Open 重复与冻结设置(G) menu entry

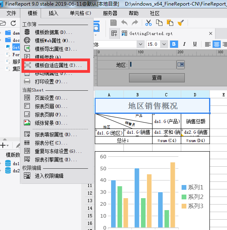[x=57, y=151]
